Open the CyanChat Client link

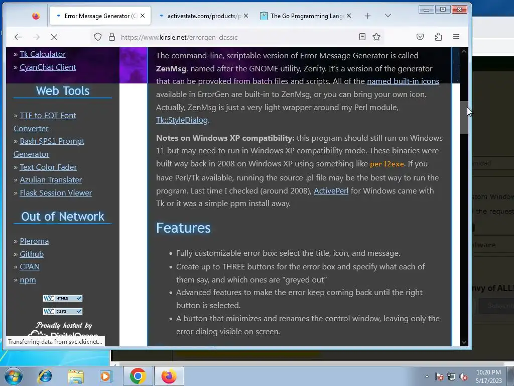tap(48, 67)
